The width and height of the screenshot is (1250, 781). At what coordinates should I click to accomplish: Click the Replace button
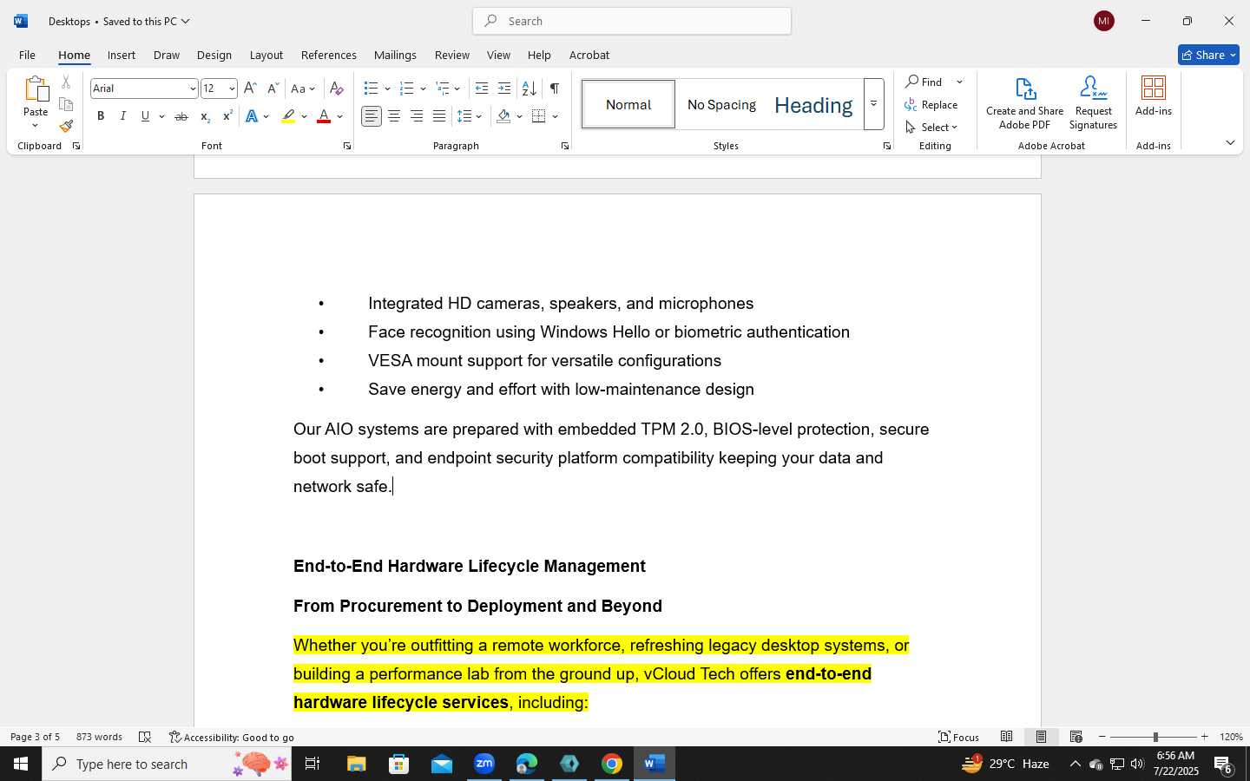tap(931, 105)
